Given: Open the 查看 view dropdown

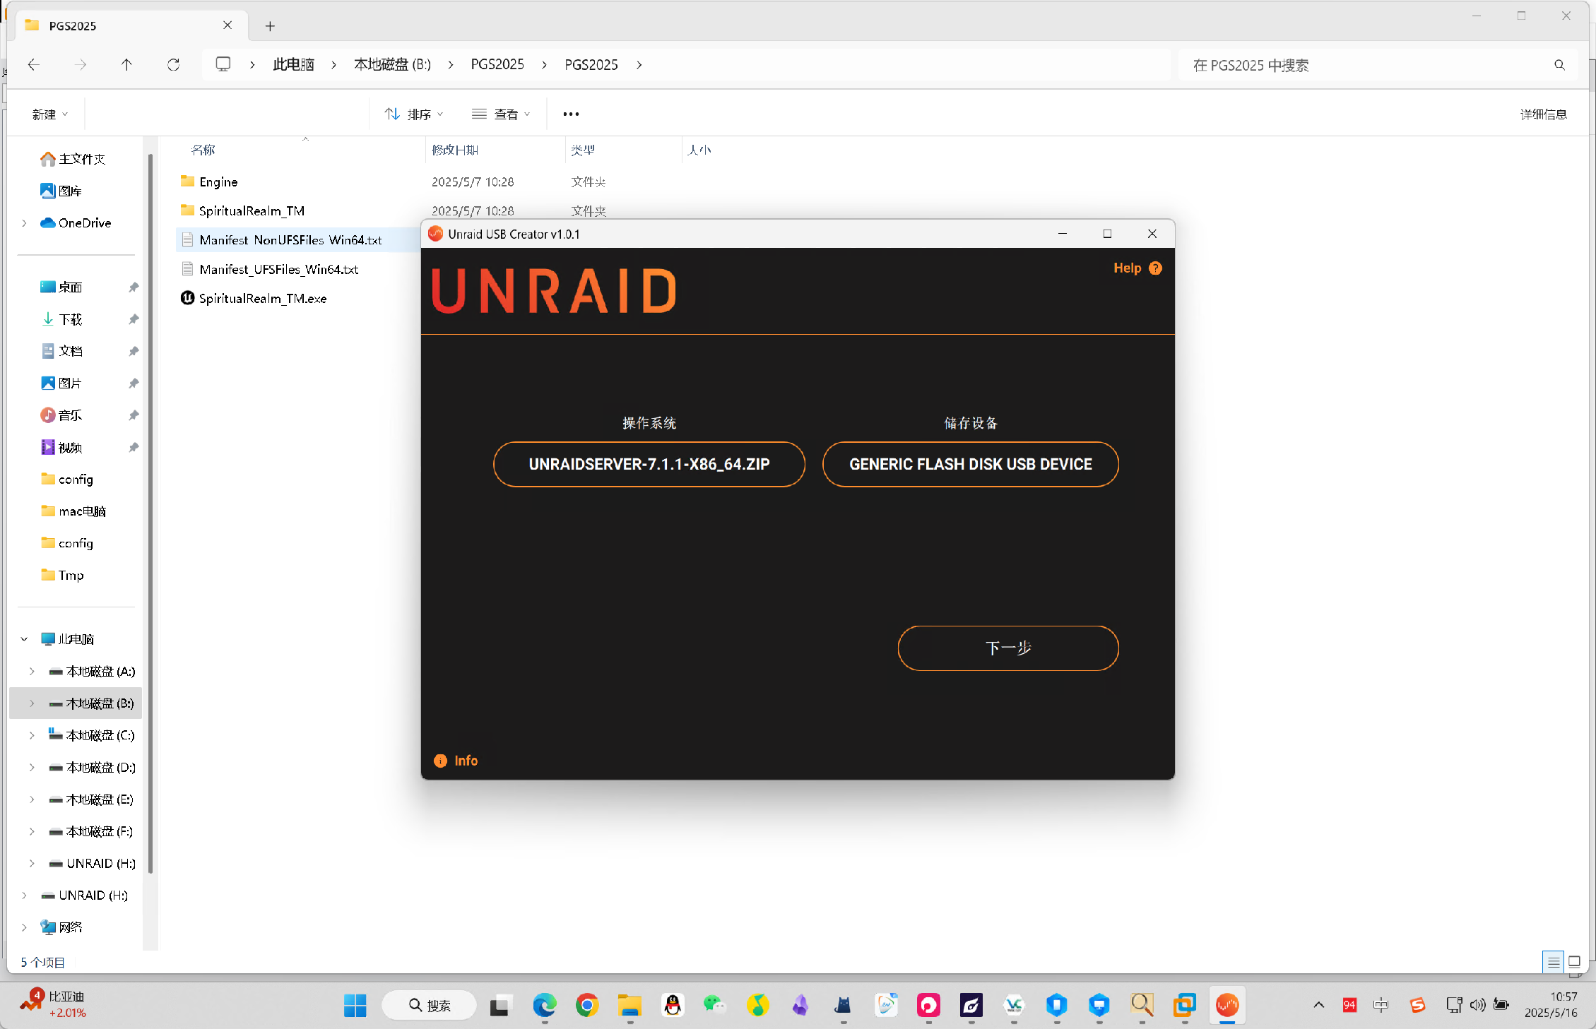Looking at the screenshot, I should click(501, 114).
